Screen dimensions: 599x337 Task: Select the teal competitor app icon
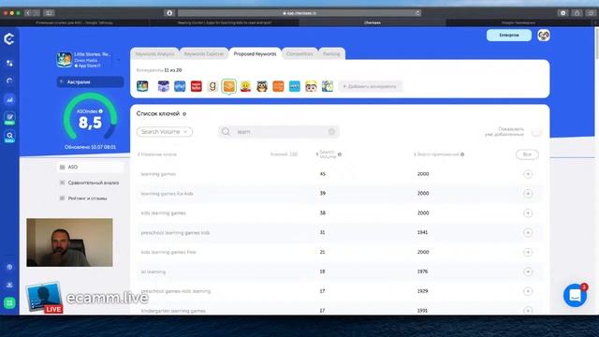pyautogui.click(x=295, y=86)
